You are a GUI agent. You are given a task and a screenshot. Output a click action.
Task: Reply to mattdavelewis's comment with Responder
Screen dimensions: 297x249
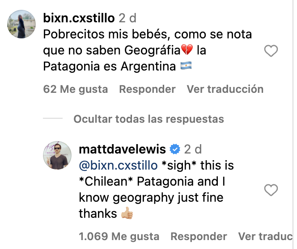(199, 236)
